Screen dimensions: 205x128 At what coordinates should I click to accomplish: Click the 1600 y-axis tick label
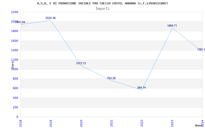click(x=15, y=41)
